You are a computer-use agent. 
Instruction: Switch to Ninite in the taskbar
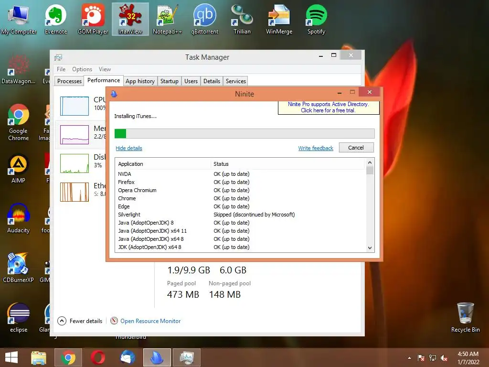(157, 357)
